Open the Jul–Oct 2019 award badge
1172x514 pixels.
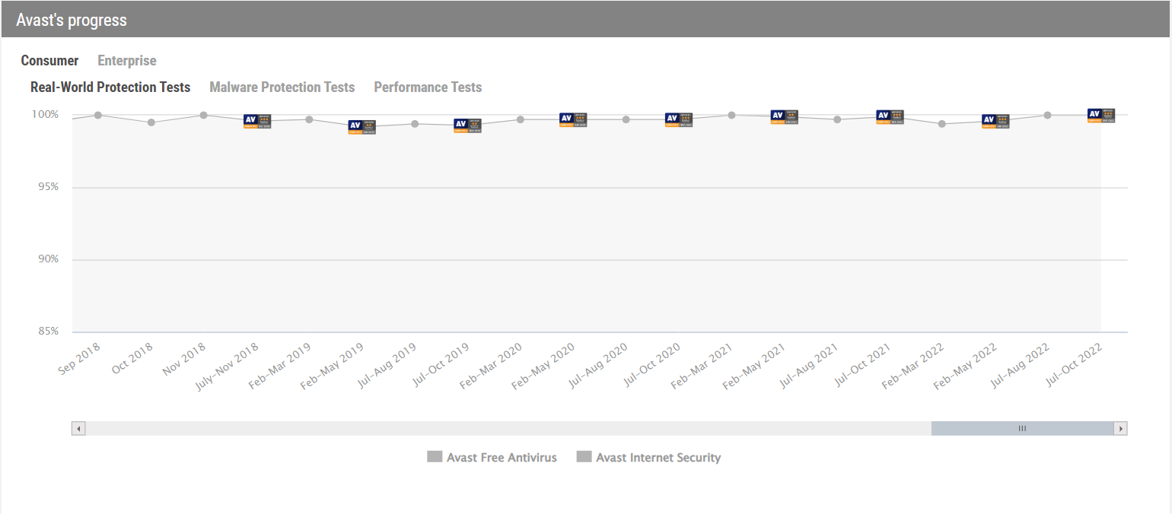click(467, 125)
